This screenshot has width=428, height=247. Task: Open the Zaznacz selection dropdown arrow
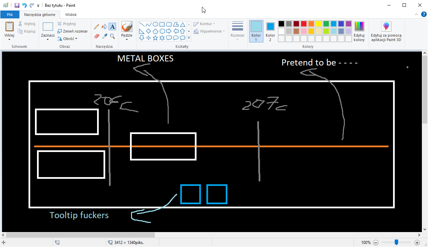[48, 39]
